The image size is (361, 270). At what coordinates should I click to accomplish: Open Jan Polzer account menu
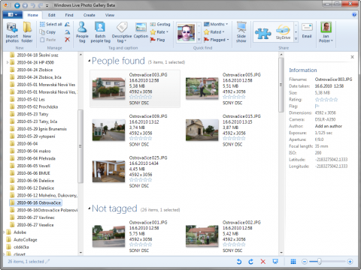coord(326,32)
